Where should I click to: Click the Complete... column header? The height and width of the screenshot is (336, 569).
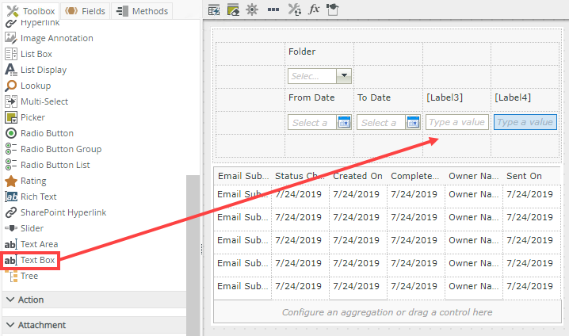tap(415, 176)
